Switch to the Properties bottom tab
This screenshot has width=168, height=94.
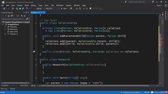5,85
